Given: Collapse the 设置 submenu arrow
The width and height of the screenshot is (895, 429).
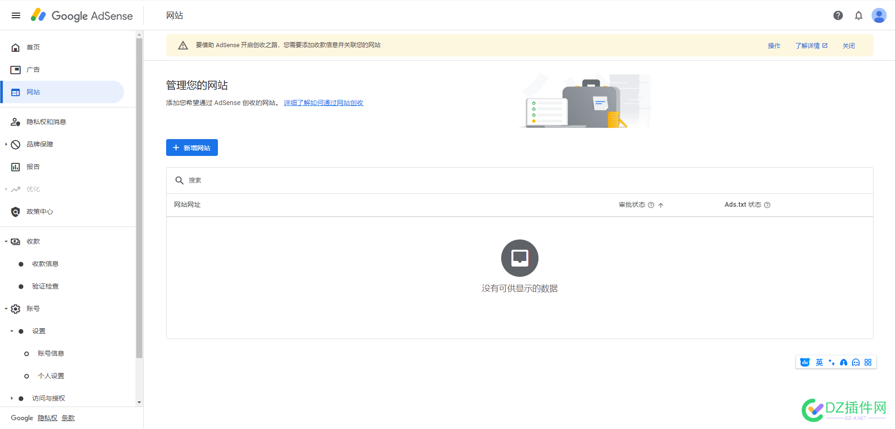Looking at the screenshot, I should (12, 331).
